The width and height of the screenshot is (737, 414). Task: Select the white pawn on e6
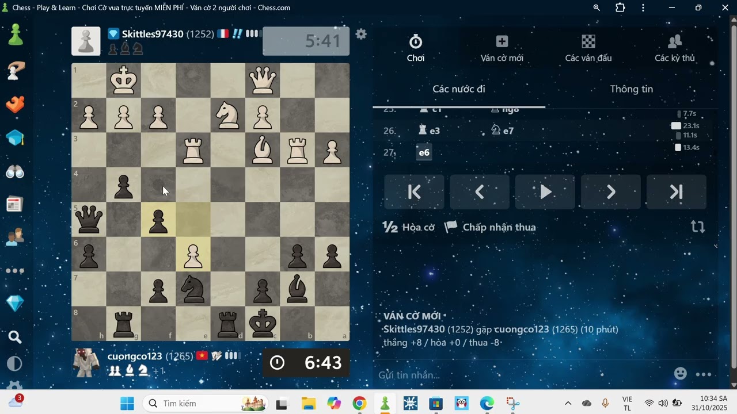(x=193, y=254)
